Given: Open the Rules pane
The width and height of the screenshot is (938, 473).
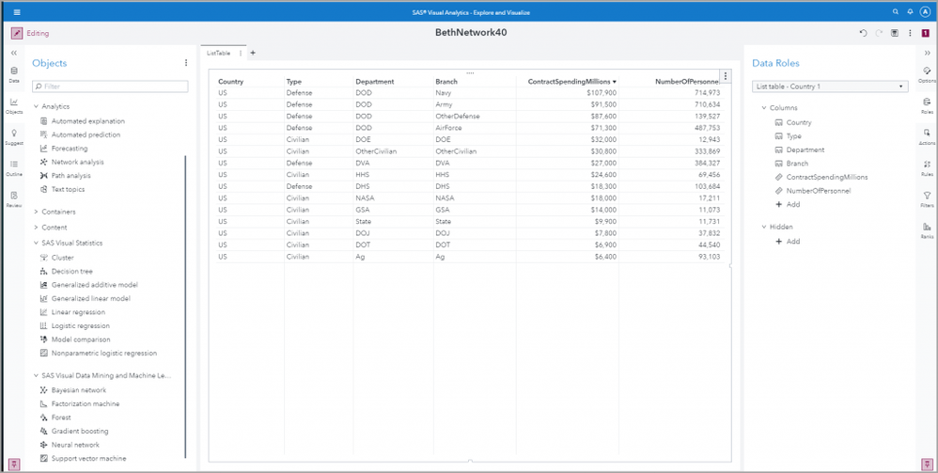Looking at the screenshot, I should pyautogui.click(x=928, y=167).
